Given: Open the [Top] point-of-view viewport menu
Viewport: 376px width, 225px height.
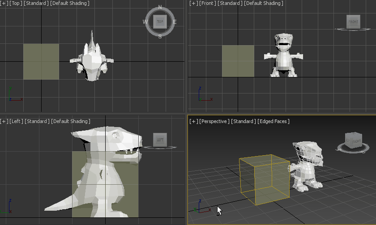Looking at the screenshot, I should (15, 4).
